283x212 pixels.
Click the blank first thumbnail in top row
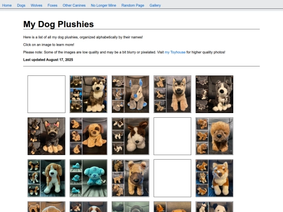[x=47, y=94]
